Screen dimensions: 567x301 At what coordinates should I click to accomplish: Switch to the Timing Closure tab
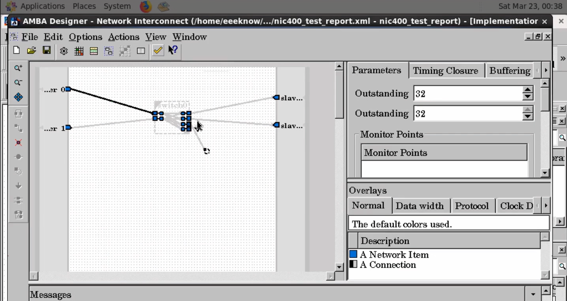click(x=445, y=71)
